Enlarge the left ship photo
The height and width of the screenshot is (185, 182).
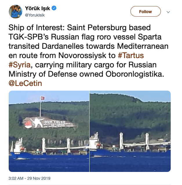[x=49, y=131]
